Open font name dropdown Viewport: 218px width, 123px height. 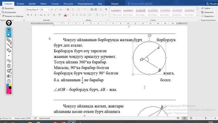tap(39, 10)
